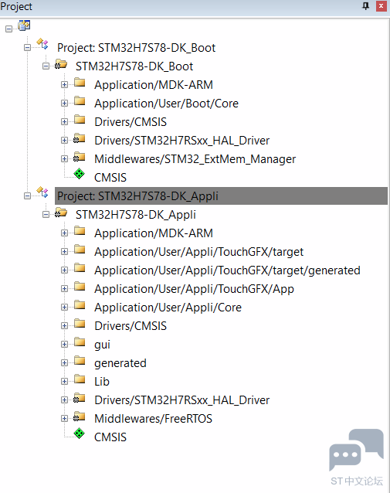Select 'STM32H7S78-DK_Appli' target row
This screenshot has width=390, height=493.
pyautogui.click(x=135, y=215)
